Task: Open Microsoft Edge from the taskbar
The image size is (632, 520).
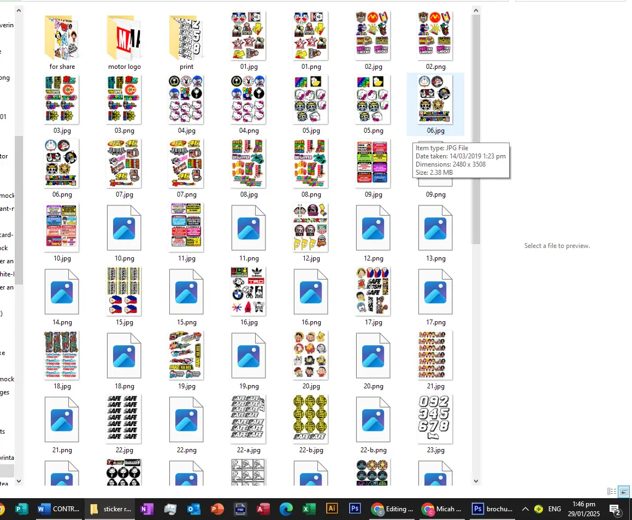Action: point(286,509)
